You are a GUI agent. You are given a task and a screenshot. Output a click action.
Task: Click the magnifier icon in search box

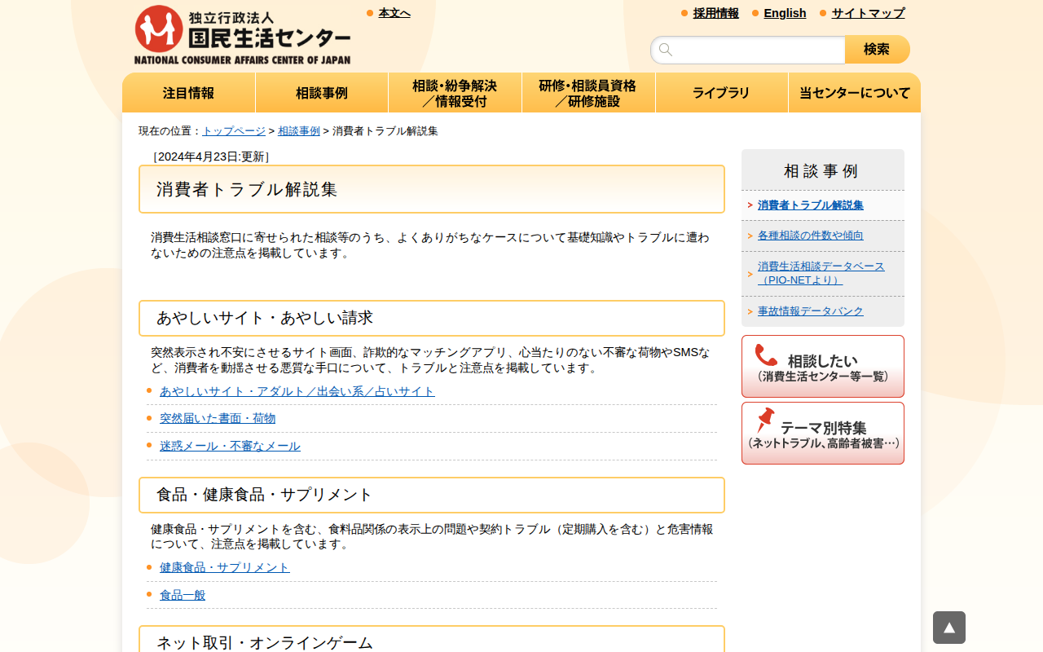[666, 50]
